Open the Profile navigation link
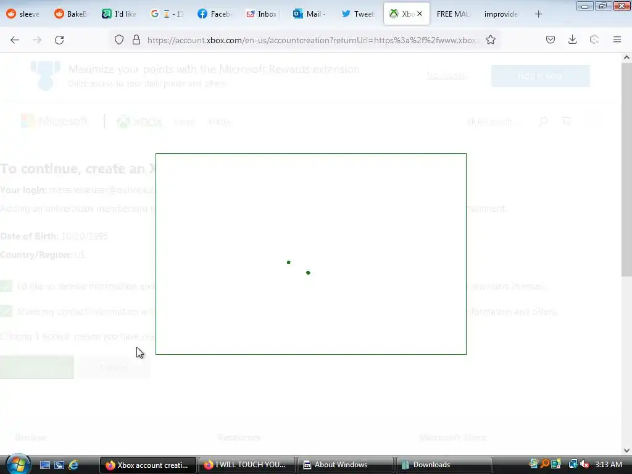The width and height of the screenshot is (632, 474). (x=220, y=122)
